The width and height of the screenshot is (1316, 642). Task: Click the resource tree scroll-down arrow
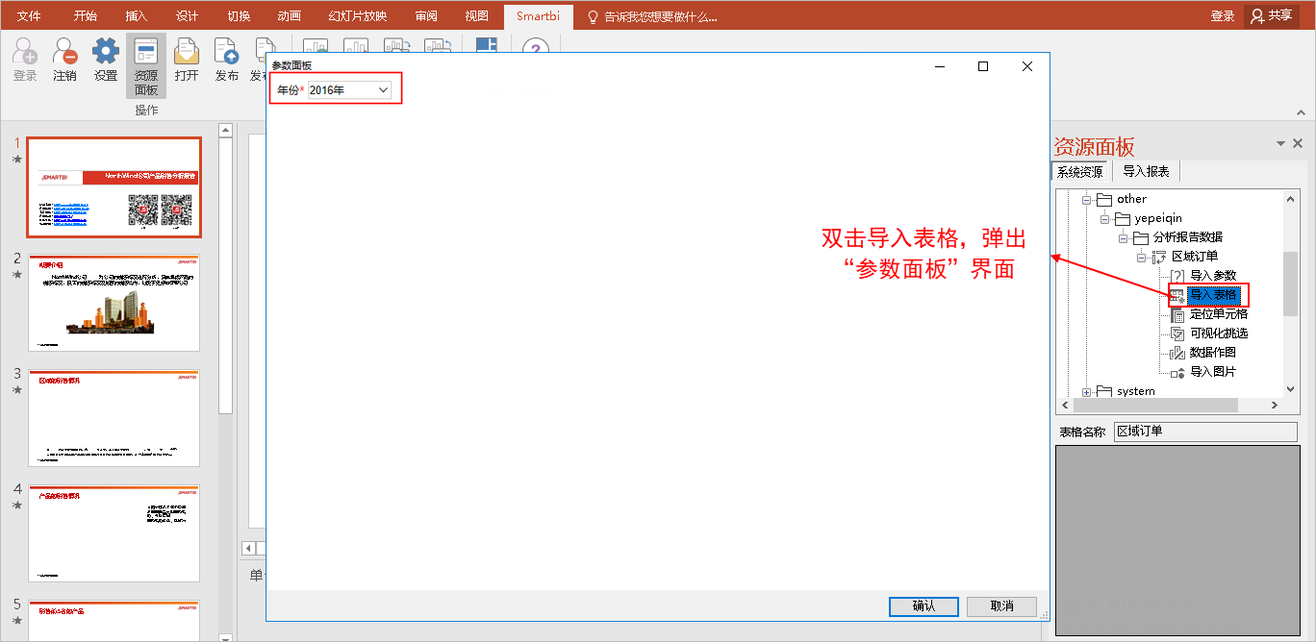(1291, 389)
